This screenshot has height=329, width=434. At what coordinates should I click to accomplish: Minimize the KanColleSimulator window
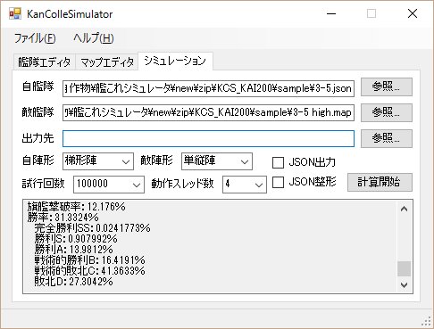[x=331, y=13]
